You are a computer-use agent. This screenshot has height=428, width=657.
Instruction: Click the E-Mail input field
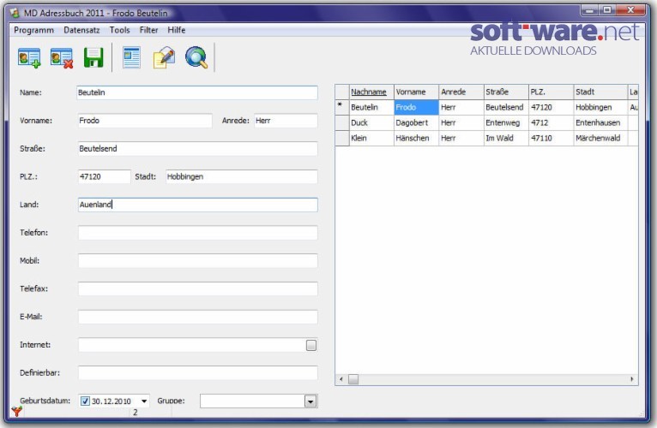(x=198, y=317)
